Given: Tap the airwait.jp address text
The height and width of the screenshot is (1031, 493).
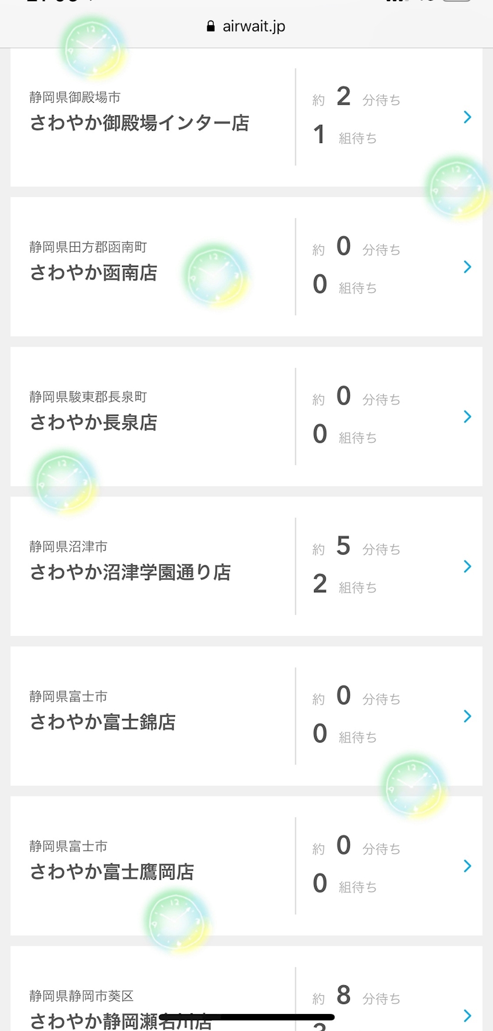Looking at the screenshot, I should (x=254, y=26).
